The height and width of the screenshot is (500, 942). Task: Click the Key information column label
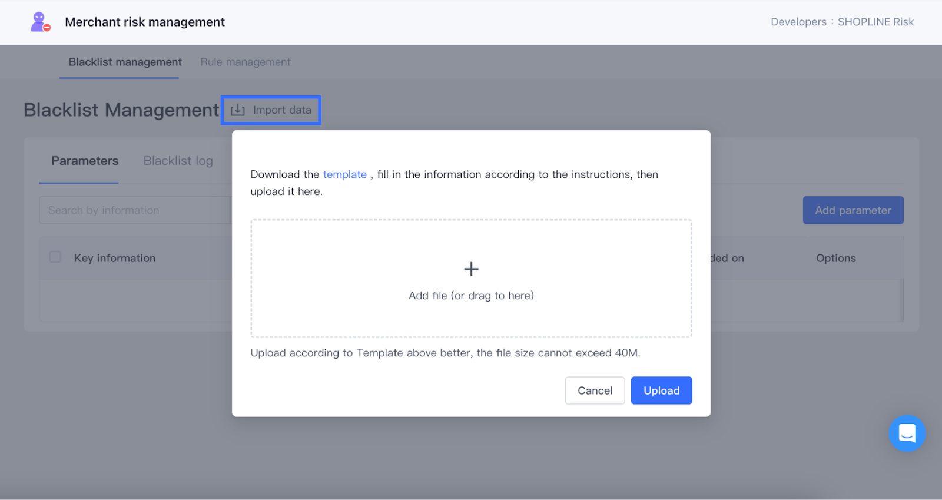tap(115, 258)
